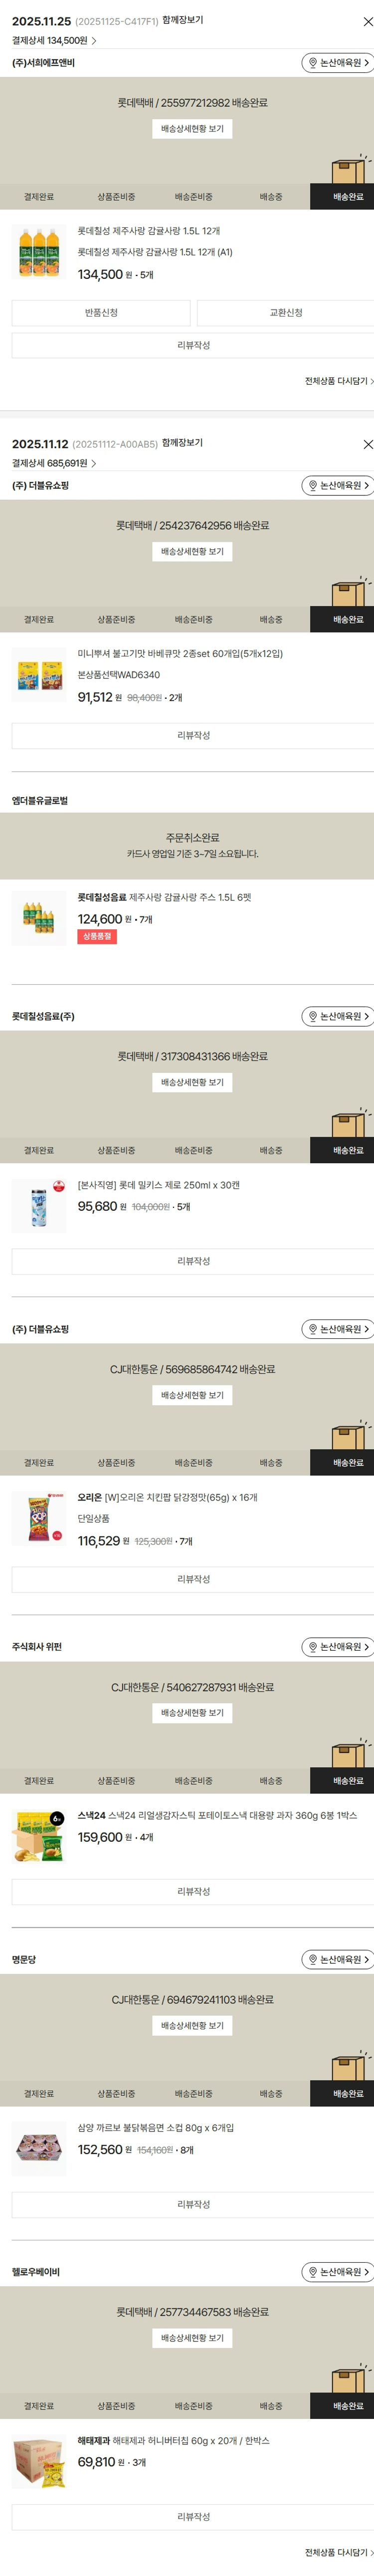Image resolution: width=374 pixels, height=2576 pixels.
Task: Select the 상품준비중 step for the 밀키스 제로 order
Action: 116,1150
